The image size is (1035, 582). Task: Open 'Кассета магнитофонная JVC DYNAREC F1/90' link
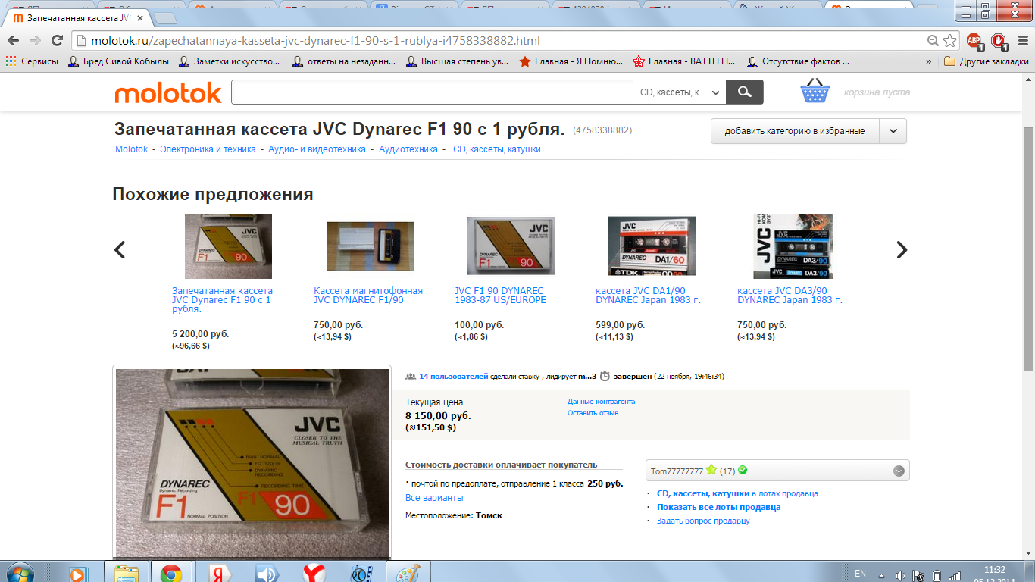pyautogui.click(x=368, y=296)
